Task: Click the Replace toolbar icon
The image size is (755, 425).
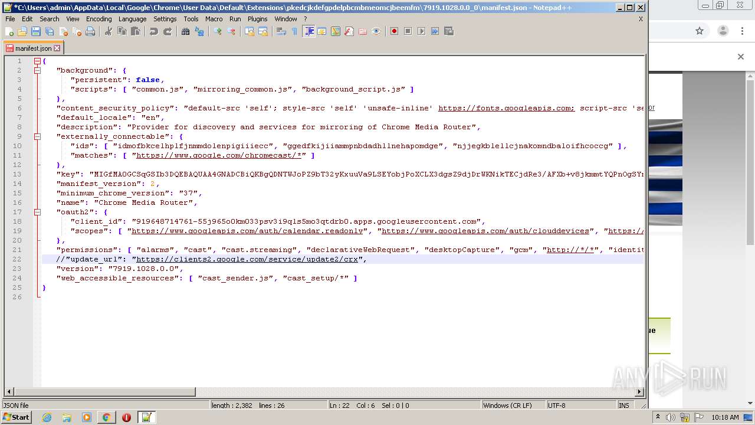Action: coord(199,31)
